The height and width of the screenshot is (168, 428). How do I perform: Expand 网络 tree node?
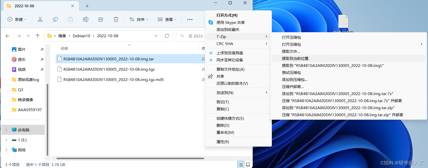pyautogui.click(x=7, y=150)
